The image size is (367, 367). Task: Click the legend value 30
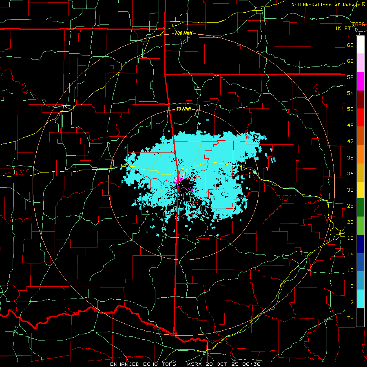tap(350, 190)
